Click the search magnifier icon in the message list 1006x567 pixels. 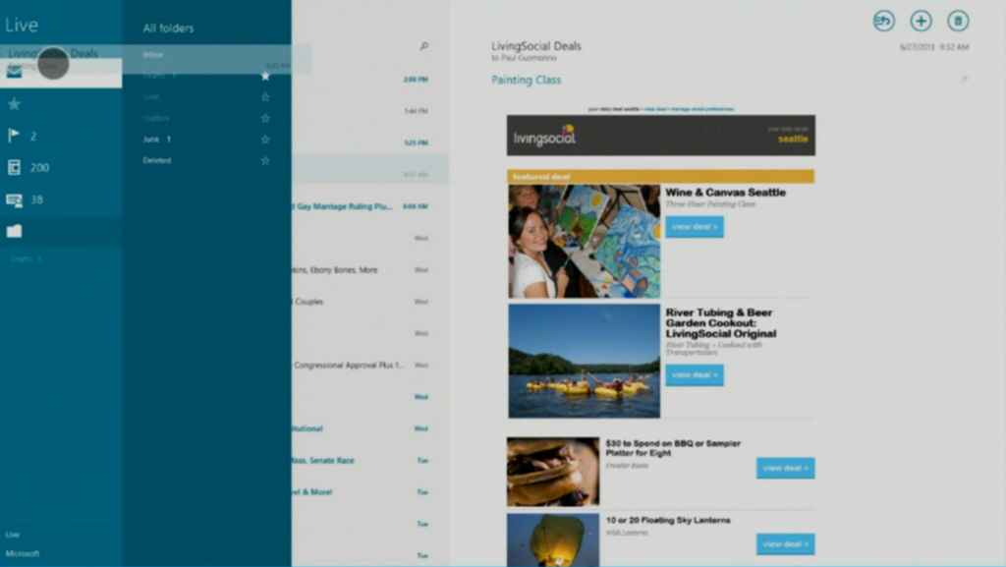tap(423, 46)
